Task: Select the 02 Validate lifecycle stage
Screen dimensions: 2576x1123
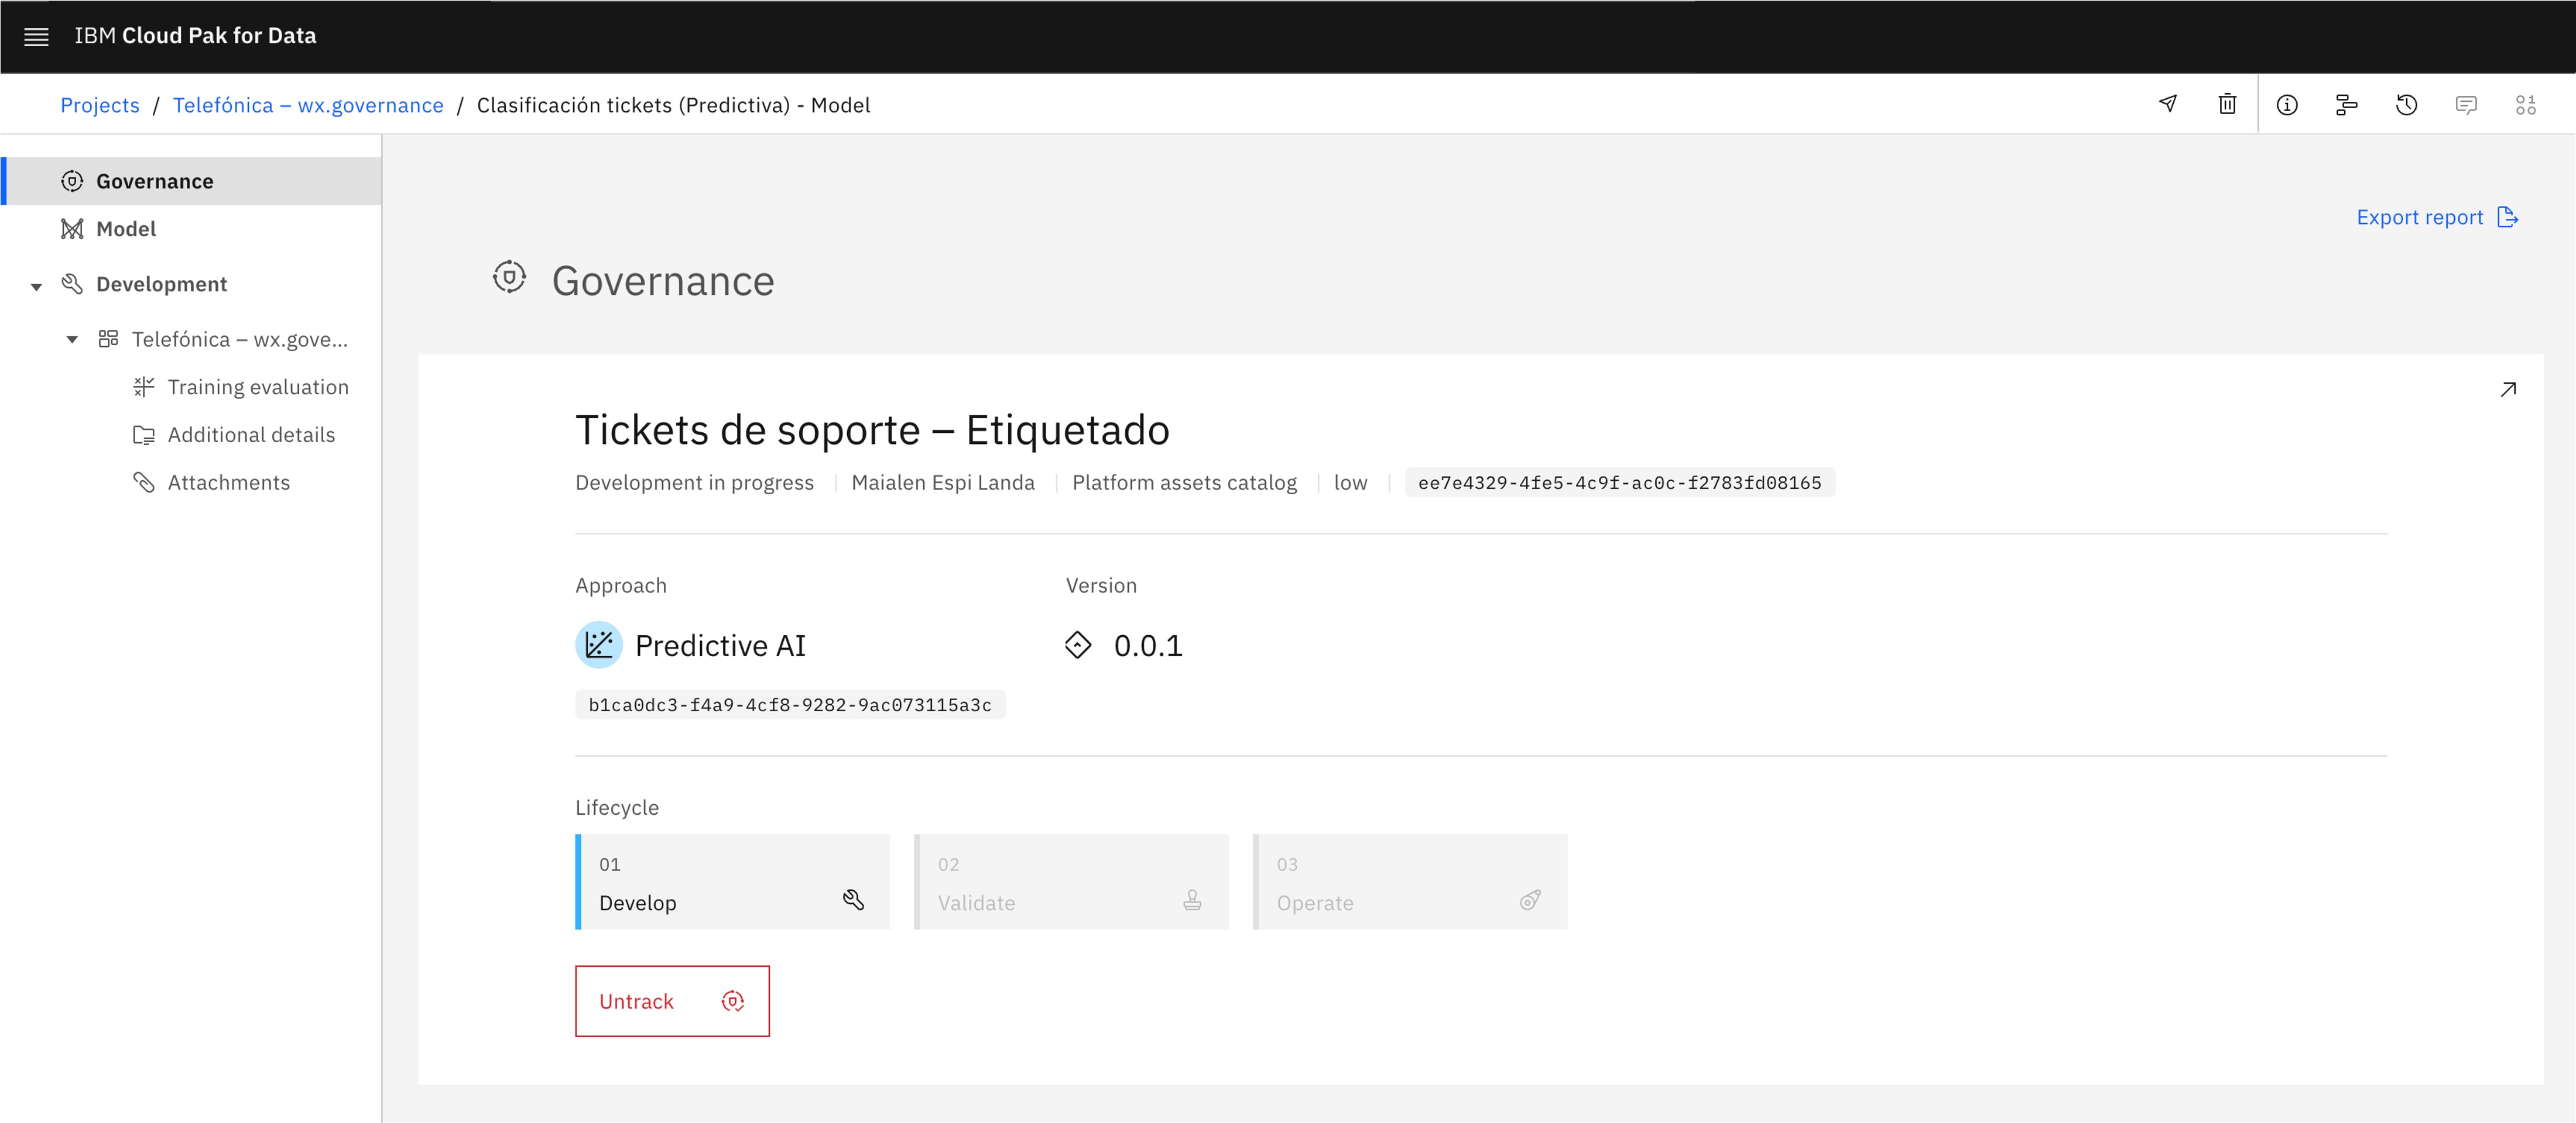Action: coord(1071,882)
